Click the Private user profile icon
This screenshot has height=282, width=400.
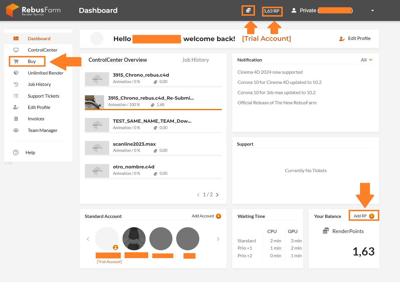point(294,10)
